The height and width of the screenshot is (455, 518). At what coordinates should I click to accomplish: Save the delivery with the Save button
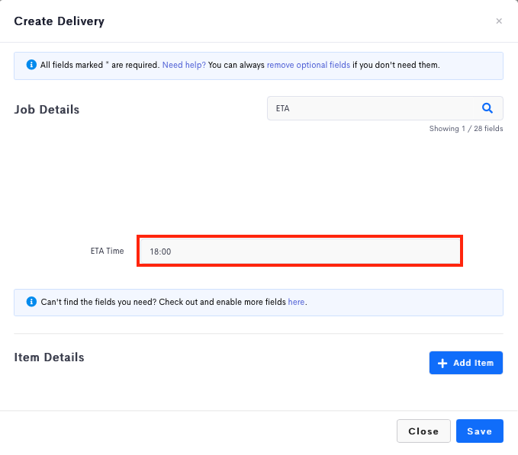click(x=480, y=431)
